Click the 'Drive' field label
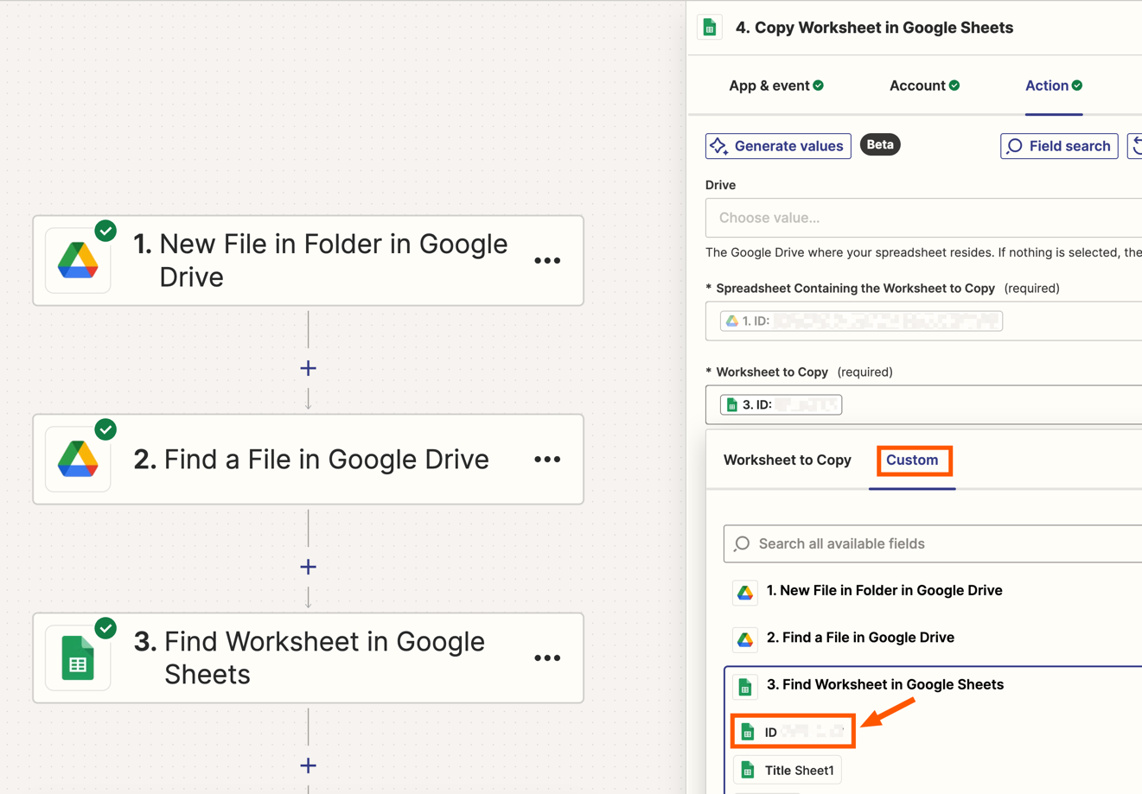Viewport: 1142px width, 794px height. point(720,185)
